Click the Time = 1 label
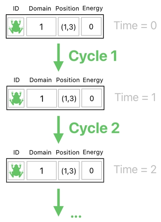Image resolution: width=161 pixels, height=222 pixels. click(x=135, y=97)
